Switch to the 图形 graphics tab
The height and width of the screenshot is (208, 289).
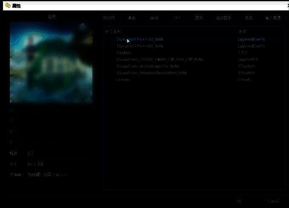tap(198, 18)
